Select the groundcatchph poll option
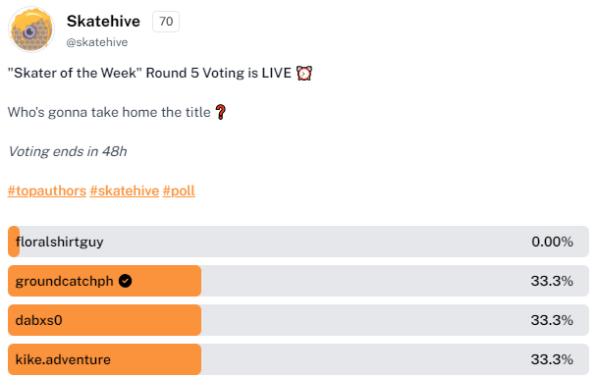The height and width of the screenshot is (379, 598). point(299,281)
